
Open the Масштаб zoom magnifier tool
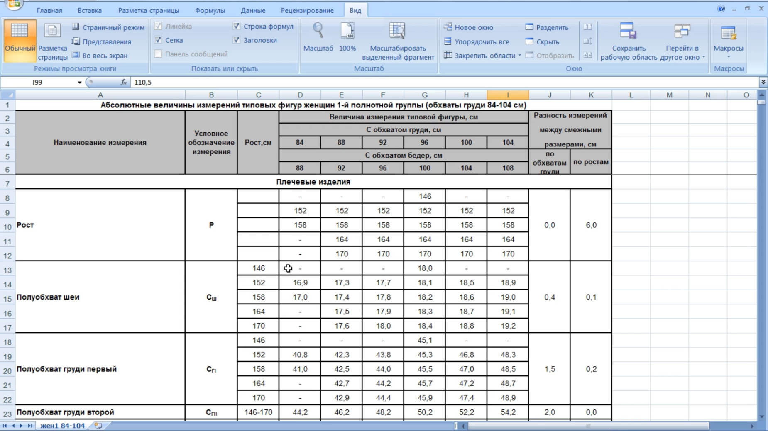click(x=318, y=31)
